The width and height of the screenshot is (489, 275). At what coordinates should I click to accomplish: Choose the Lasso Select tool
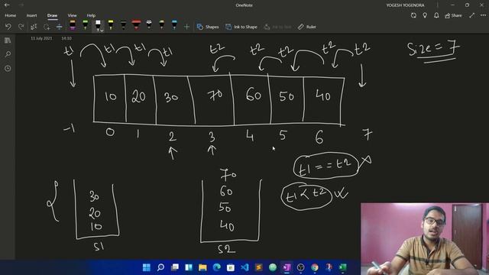47,27
